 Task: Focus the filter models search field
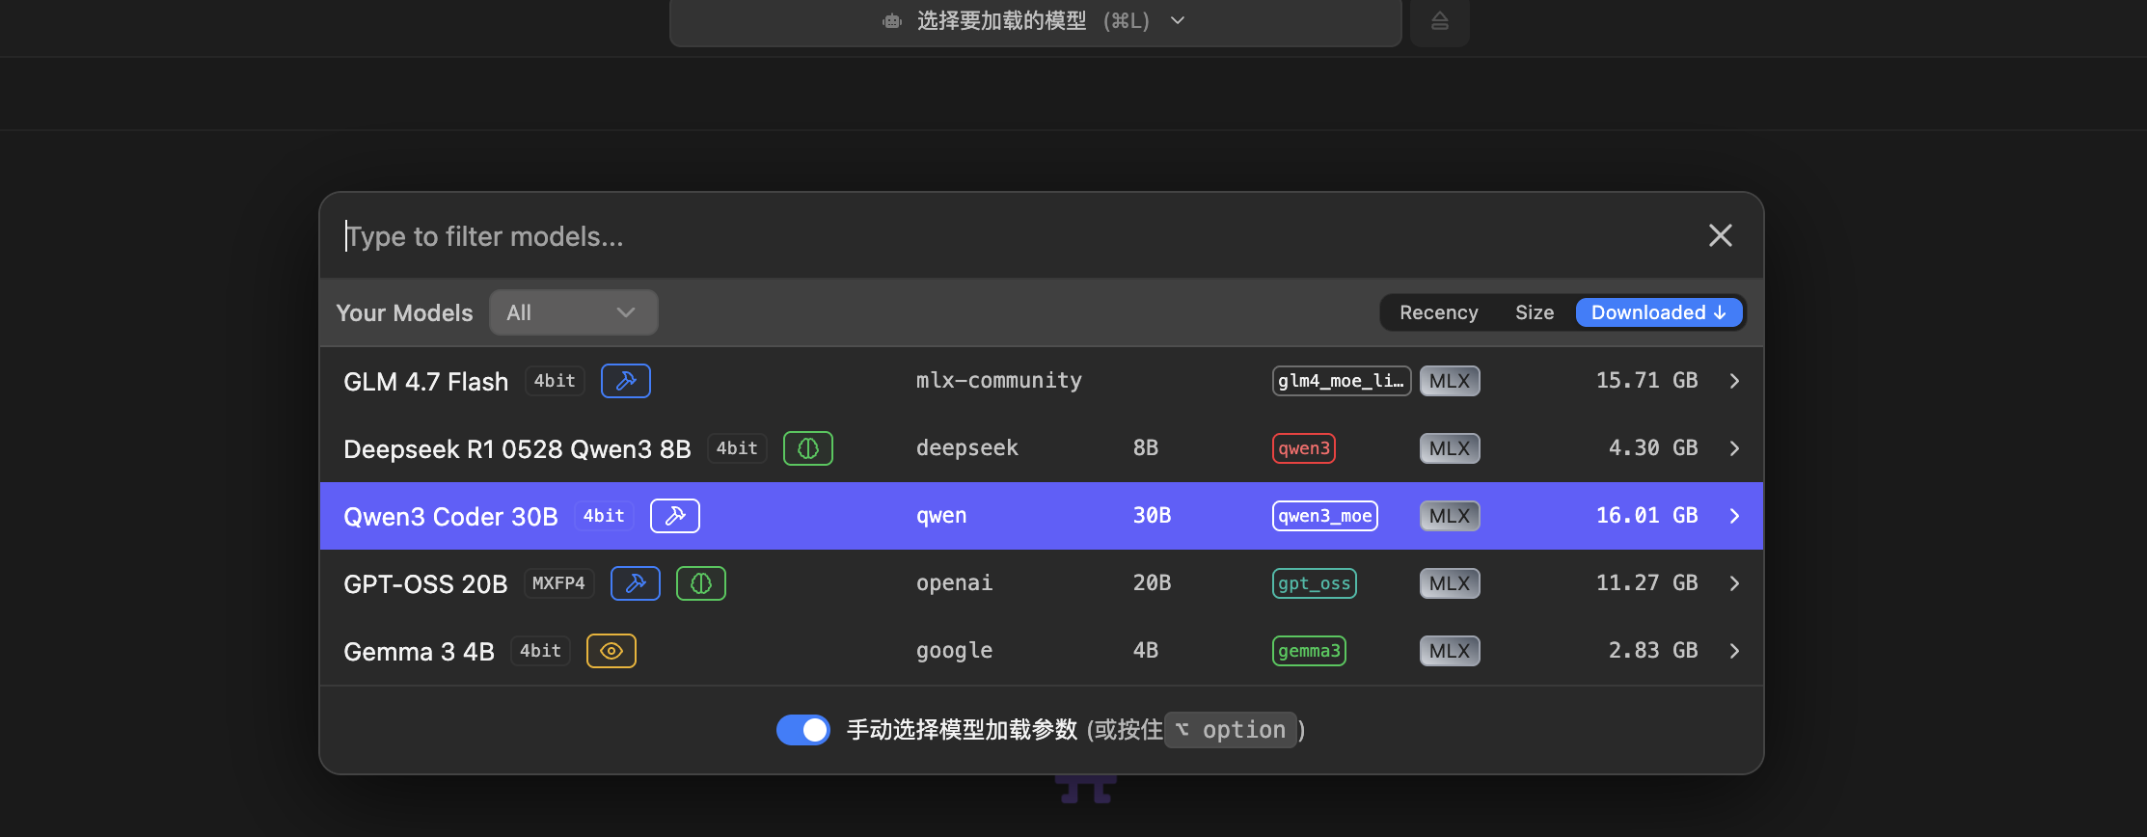[965, 236]
